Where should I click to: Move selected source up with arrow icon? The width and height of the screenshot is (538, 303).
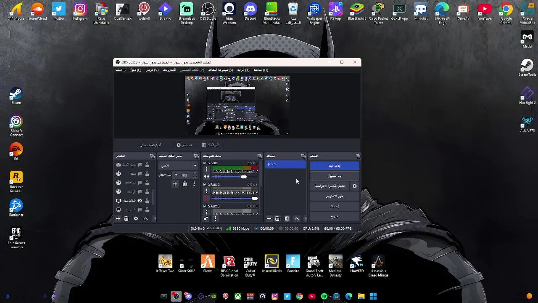click(145, 219)
